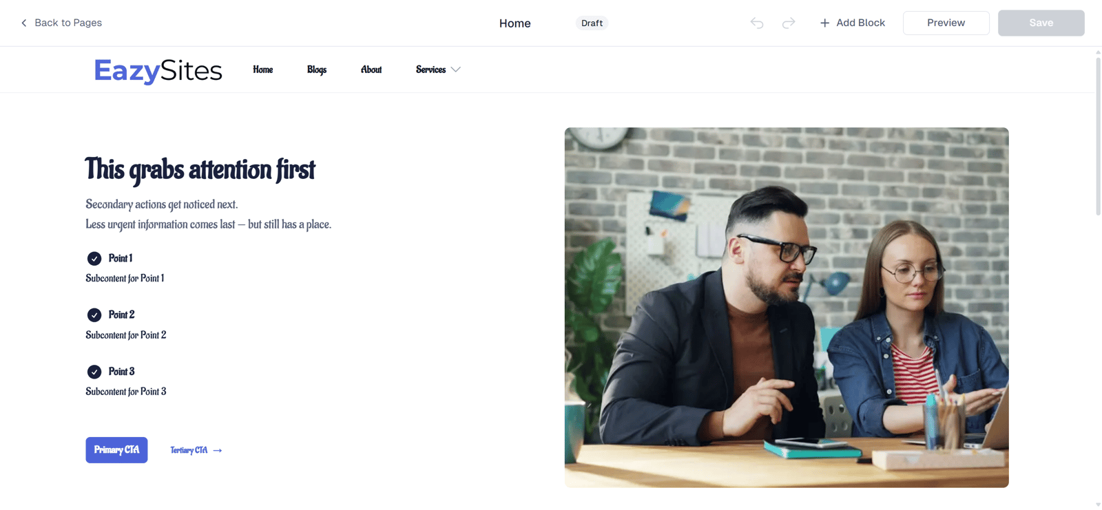The image size is (1102, 510).
Task: Expand the Services dropdown chevron
Action: 456,70
